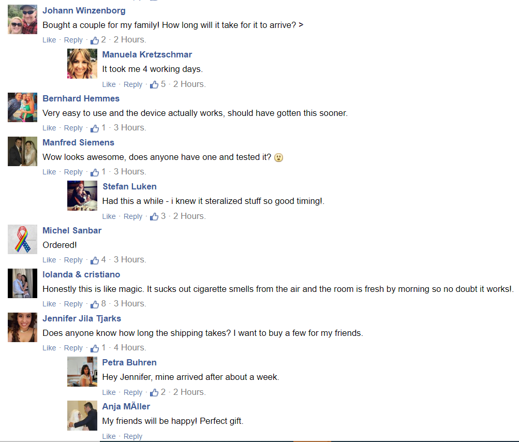Like Bernhard Hemmes' comment

49,128
